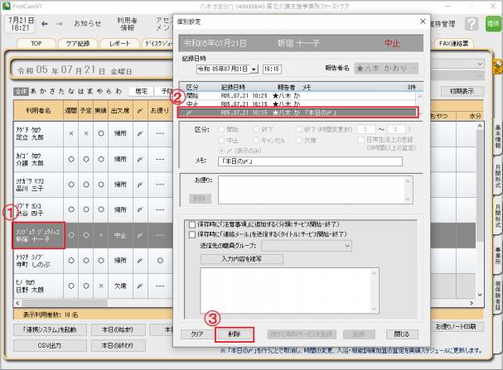Open the 送信先の職員グループ dropdown
Viewport: 503px width, 370px height.
[x=347, y=246]
